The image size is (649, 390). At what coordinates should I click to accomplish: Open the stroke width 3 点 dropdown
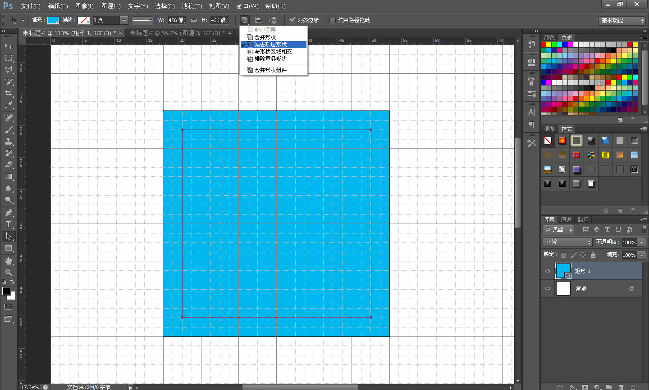pos(124,20)
